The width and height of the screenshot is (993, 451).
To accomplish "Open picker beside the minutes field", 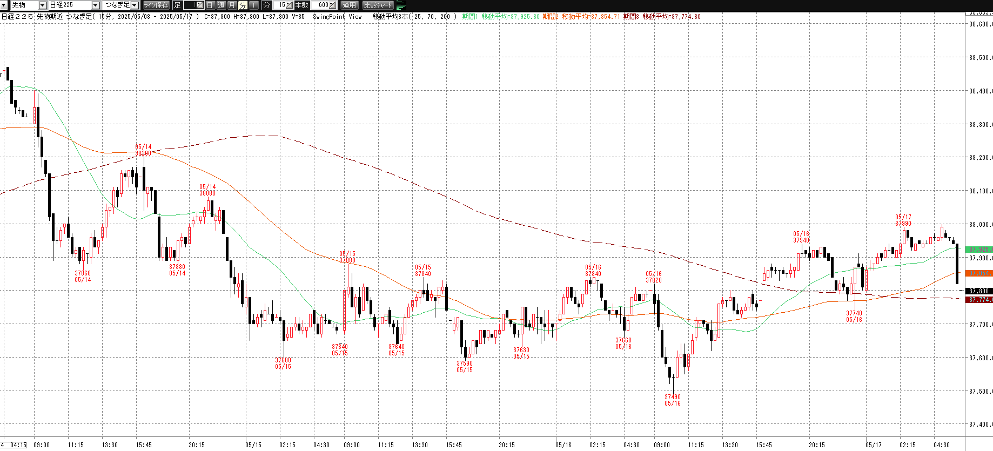I will point(290,5).
